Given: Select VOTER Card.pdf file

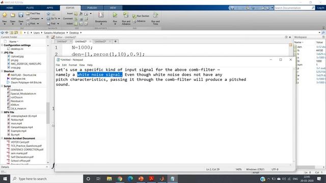Looking at the screenshot, I should click(x=20, y=142).
